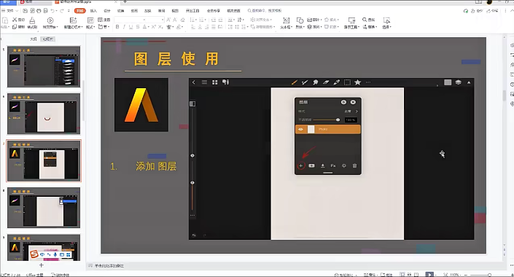Add a new slide with plus button
The image size is (514, 277).
pyautogui.click(x=42, y=265)
